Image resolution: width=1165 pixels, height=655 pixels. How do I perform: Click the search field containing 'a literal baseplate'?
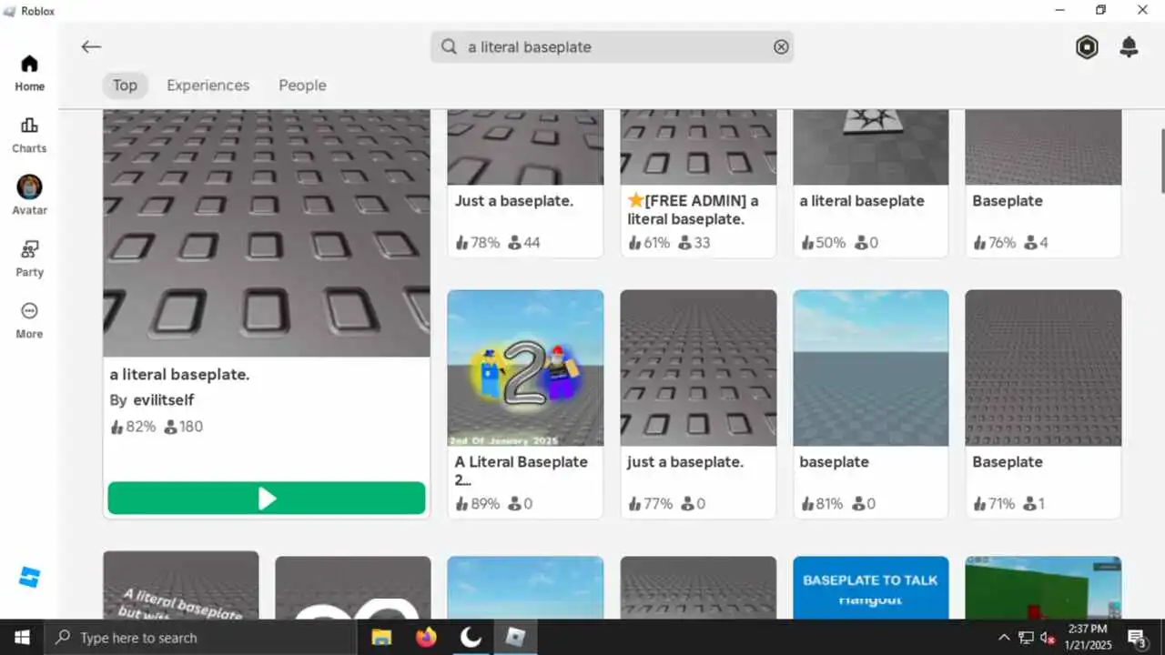tap(613, 47)
